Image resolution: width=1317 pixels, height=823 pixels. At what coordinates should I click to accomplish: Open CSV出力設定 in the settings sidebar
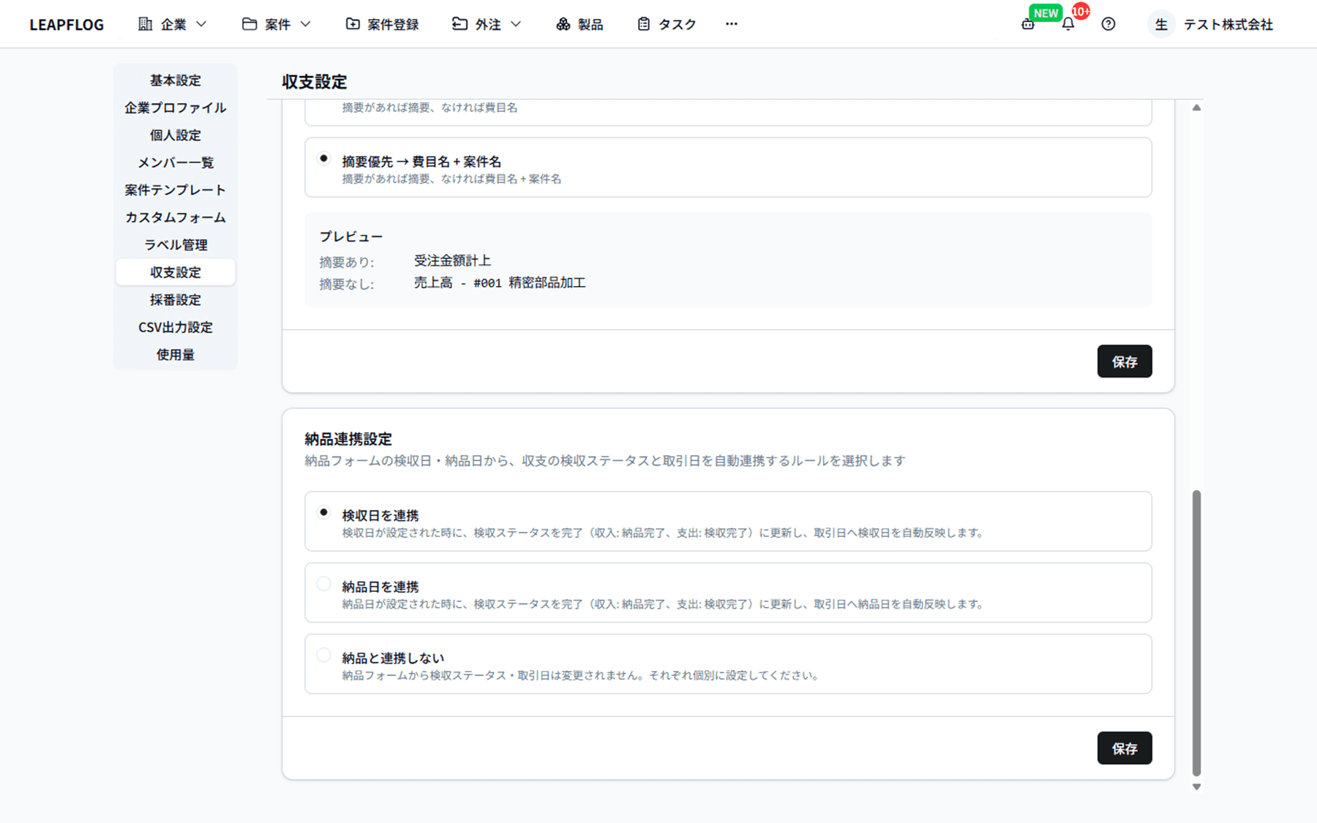click(176, 327)
